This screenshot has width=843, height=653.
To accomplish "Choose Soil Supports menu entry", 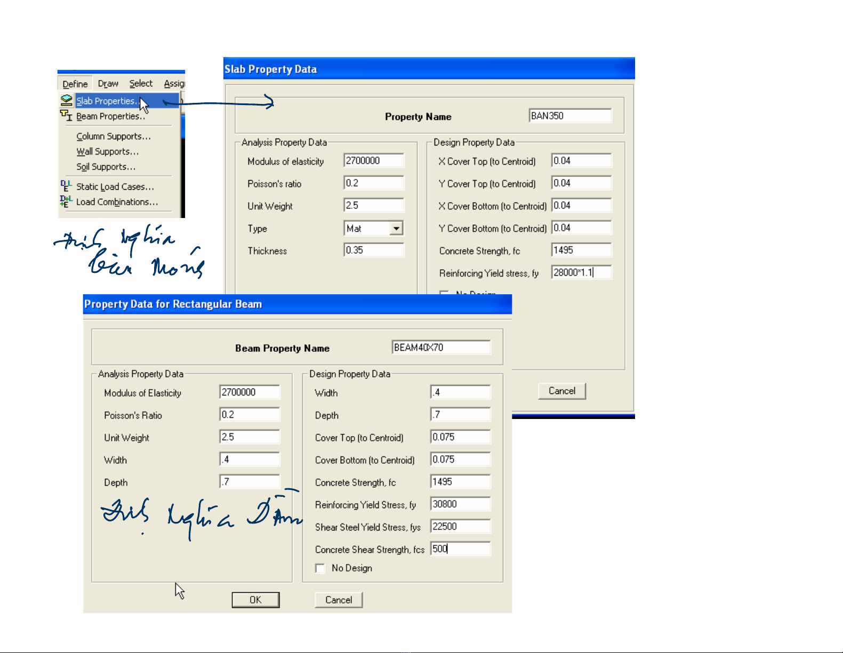I will click(x=106, y=167).
